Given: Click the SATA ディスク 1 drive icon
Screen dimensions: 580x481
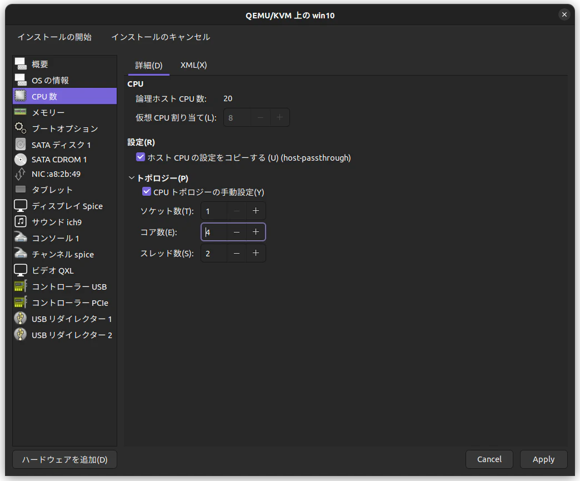Looking at the screenshot, I should pyautogui.click(x=21, y=145).
